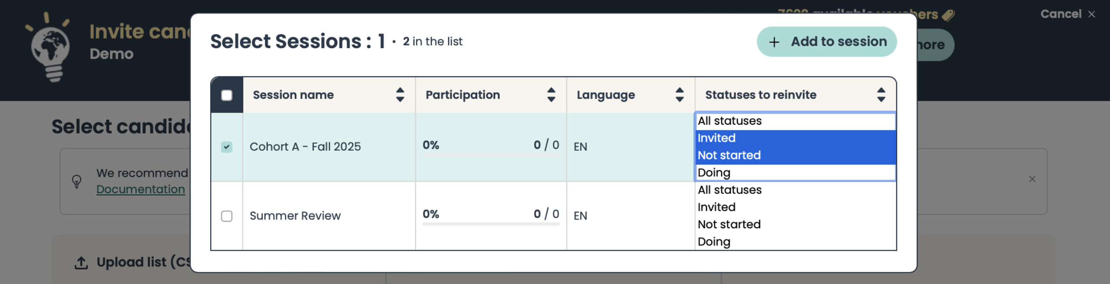The width and height of the screenshot is (1110, 284).
Task: Choose Doing status for Cohort A row
Action: (x=714, y=173)
